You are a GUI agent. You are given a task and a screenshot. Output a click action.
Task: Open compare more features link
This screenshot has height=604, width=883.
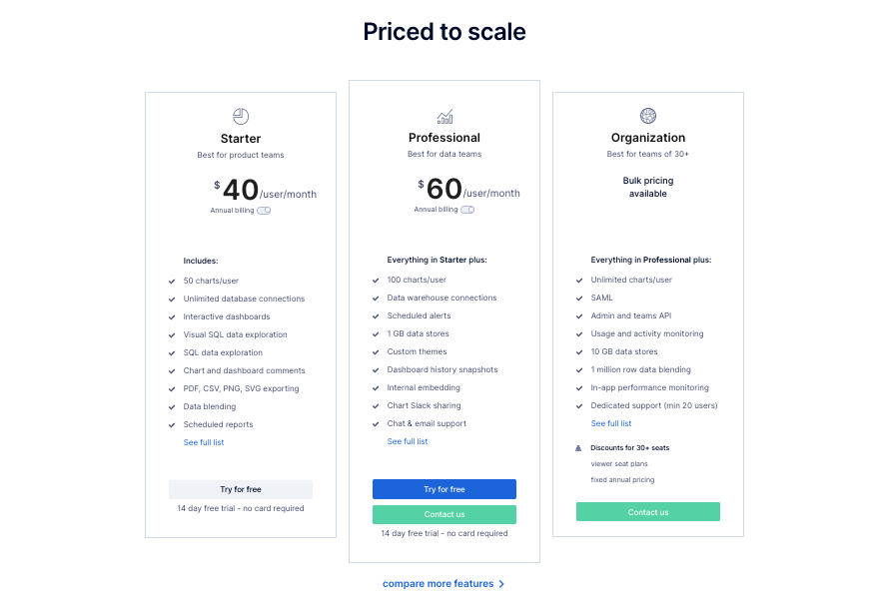(439, 584)
